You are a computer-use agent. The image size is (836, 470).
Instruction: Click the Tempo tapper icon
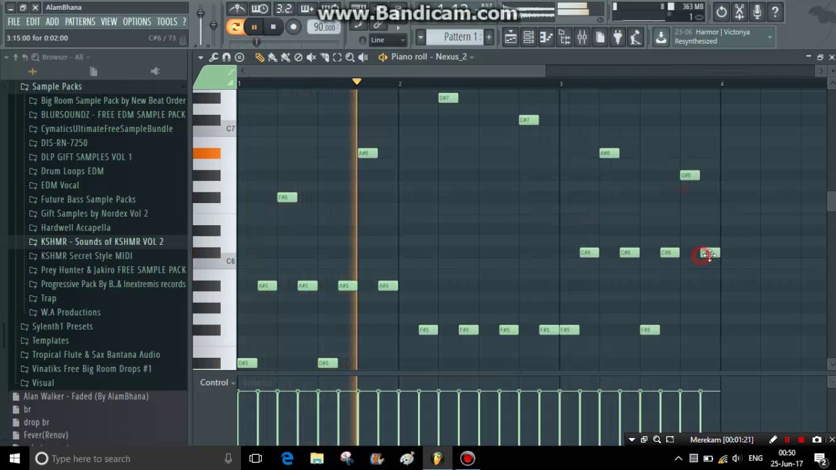(x=635, y=37)
